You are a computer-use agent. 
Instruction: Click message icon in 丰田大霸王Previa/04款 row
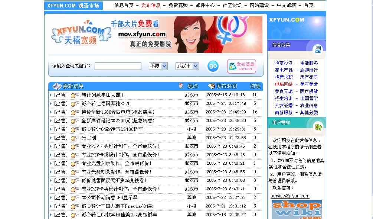(x=75, y=207)
